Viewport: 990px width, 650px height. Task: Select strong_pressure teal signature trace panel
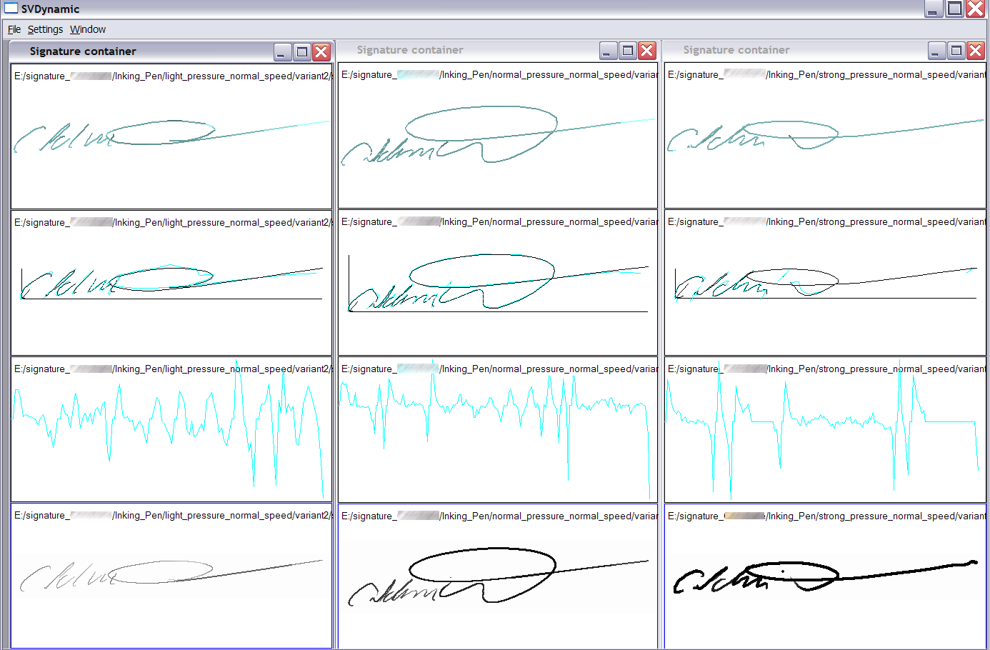pos(825,136)
